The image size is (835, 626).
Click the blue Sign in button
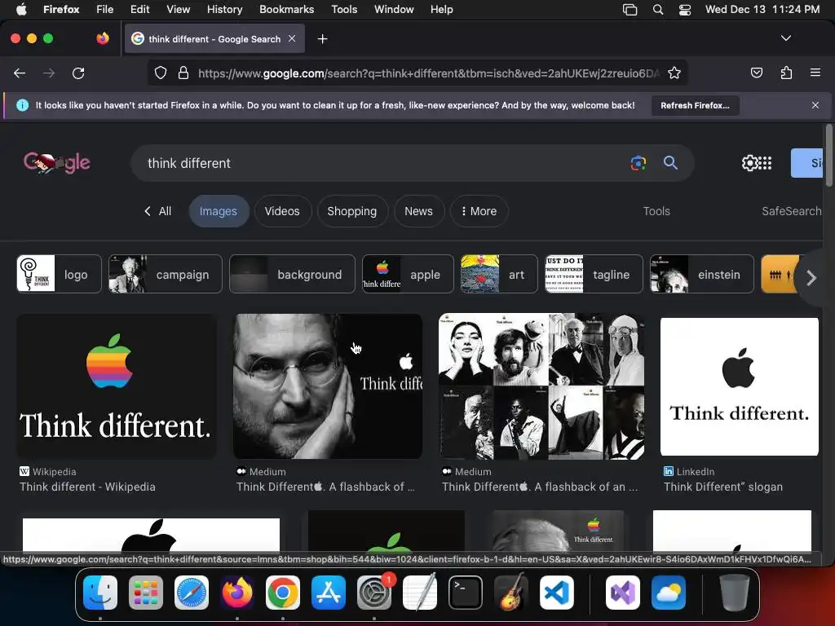coord(807,163)
